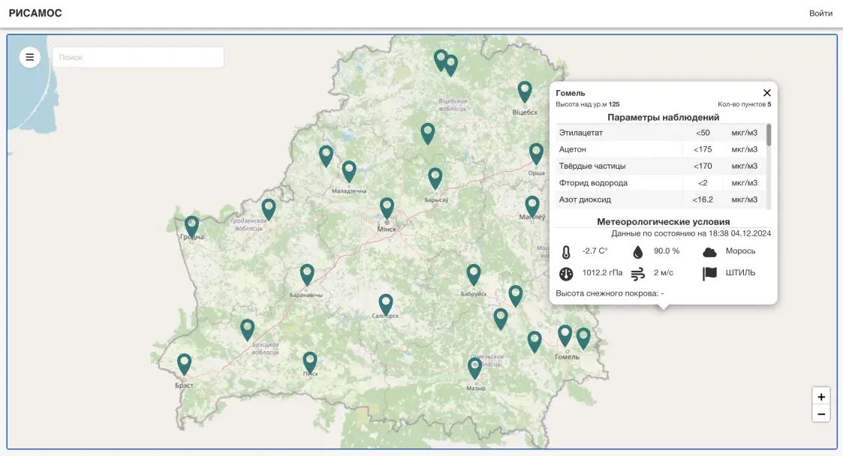This screenshot has height=456, width=843.
Task: Select the Віцебск station marker
Action: [x=525, y=91]
